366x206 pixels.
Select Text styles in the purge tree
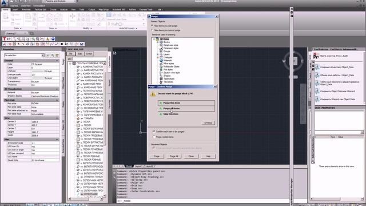168,82
